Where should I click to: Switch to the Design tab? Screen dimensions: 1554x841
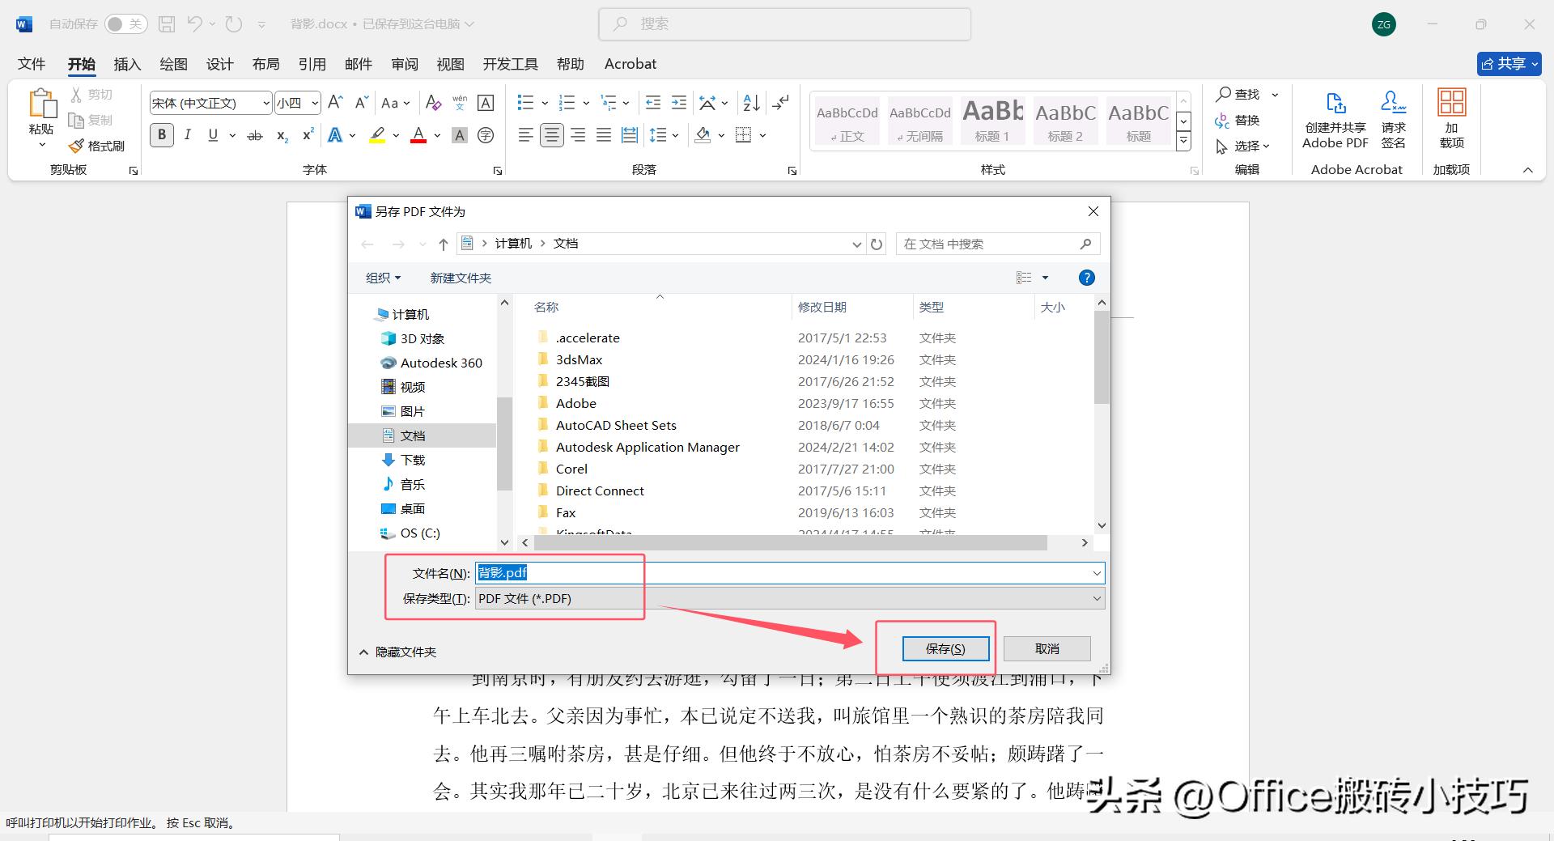point(219,64)
